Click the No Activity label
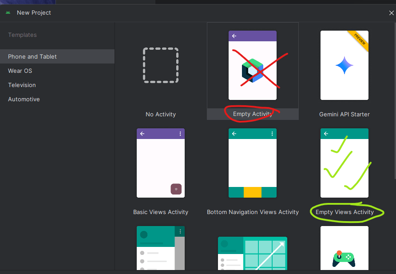 pos(161,115)
